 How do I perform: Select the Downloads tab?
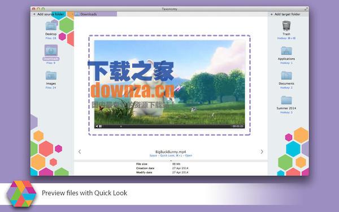coord(95,14)
